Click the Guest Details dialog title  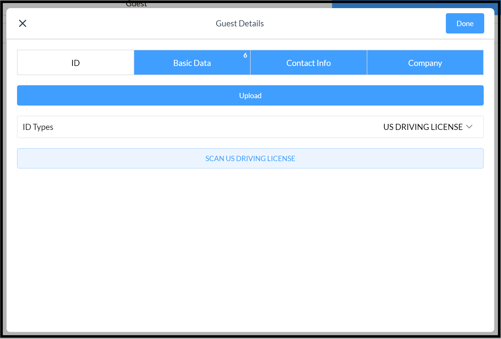click(x=239, y=23)
